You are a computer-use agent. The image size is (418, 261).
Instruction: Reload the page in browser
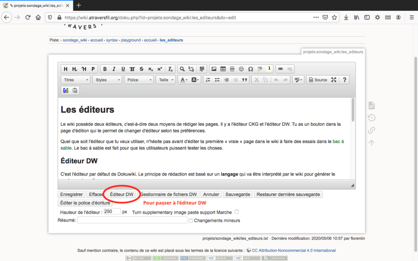[x=28, y=18]
